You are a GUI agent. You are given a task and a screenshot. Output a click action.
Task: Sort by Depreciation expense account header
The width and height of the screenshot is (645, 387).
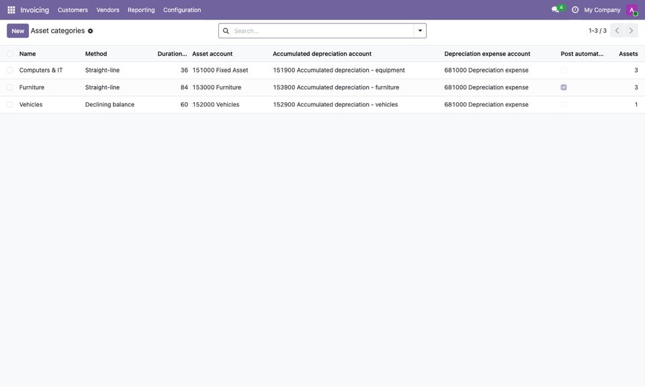pyautogui.click(x=487, y=54)
